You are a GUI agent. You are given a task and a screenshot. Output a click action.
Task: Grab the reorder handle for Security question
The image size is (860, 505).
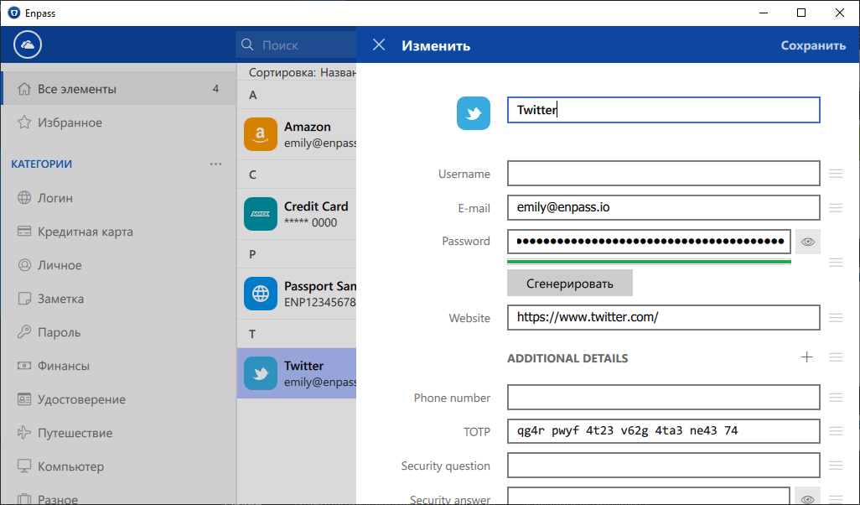[x=836, y=465]
